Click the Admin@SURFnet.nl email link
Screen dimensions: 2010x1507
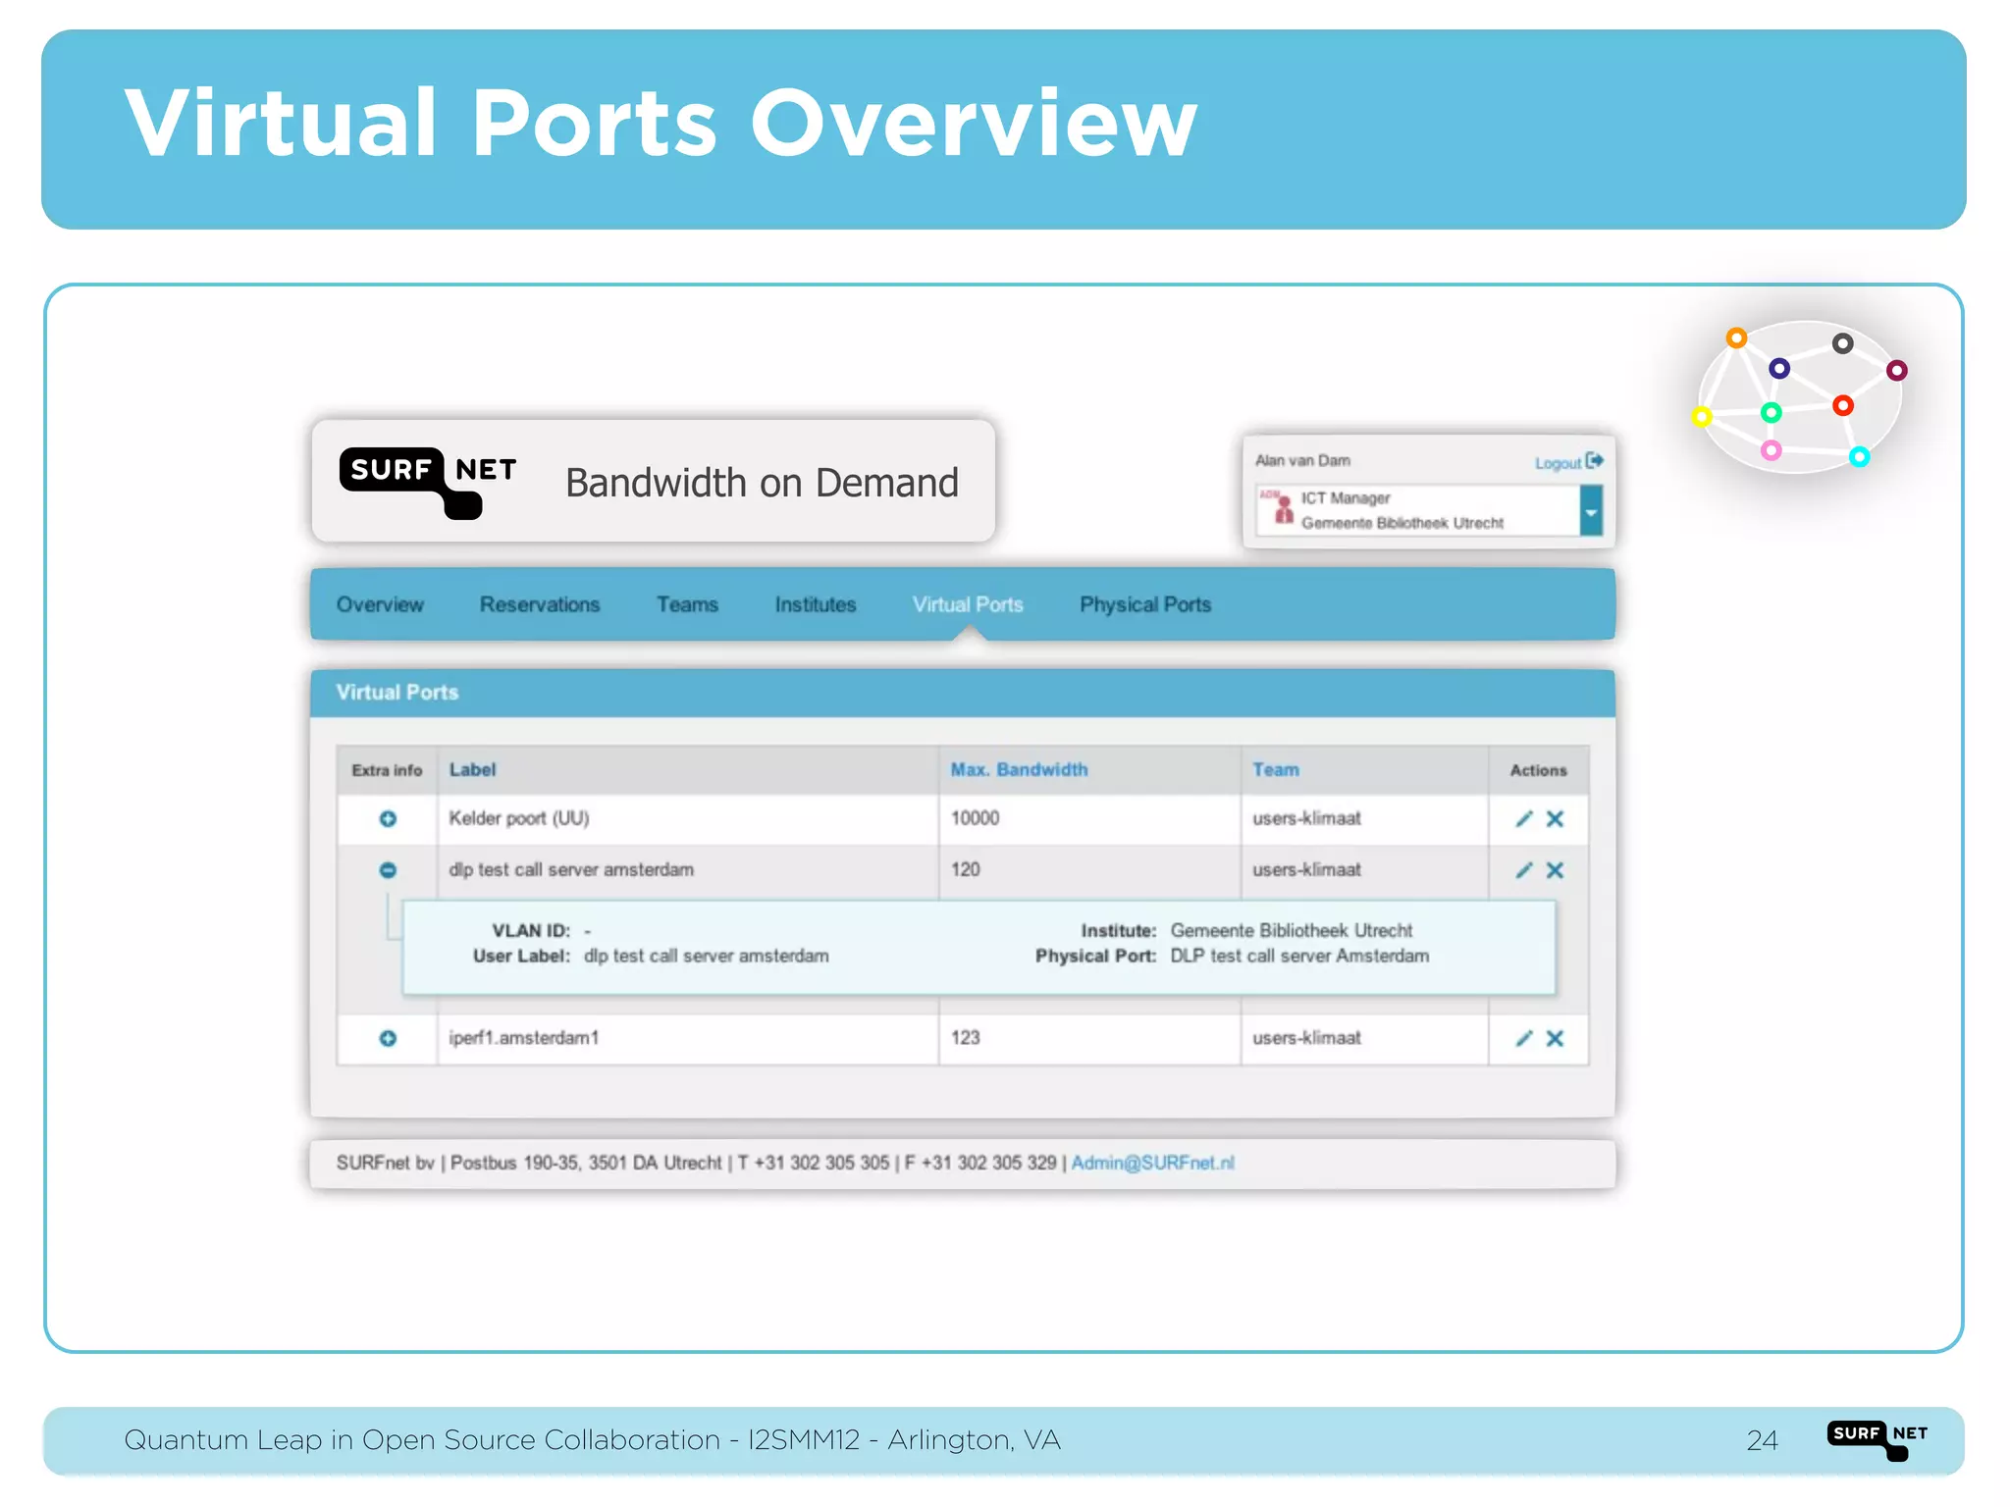point(1152,1163)
